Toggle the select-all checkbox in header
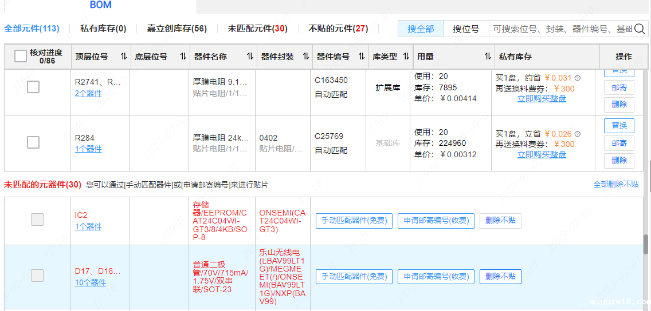The image size is (651, 311). coord(21,56)
